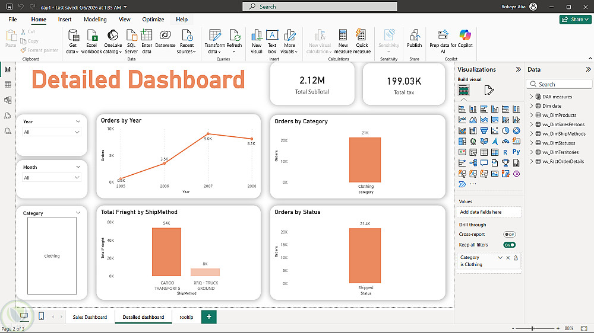594x333 pixels.
Task: Click the Data pane Search field
Action: point(559,84)
